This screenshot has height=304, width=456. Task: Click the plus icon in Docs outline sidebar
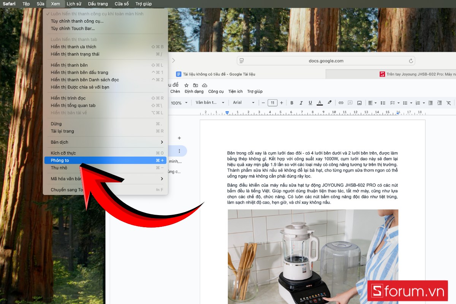(179, 138)
